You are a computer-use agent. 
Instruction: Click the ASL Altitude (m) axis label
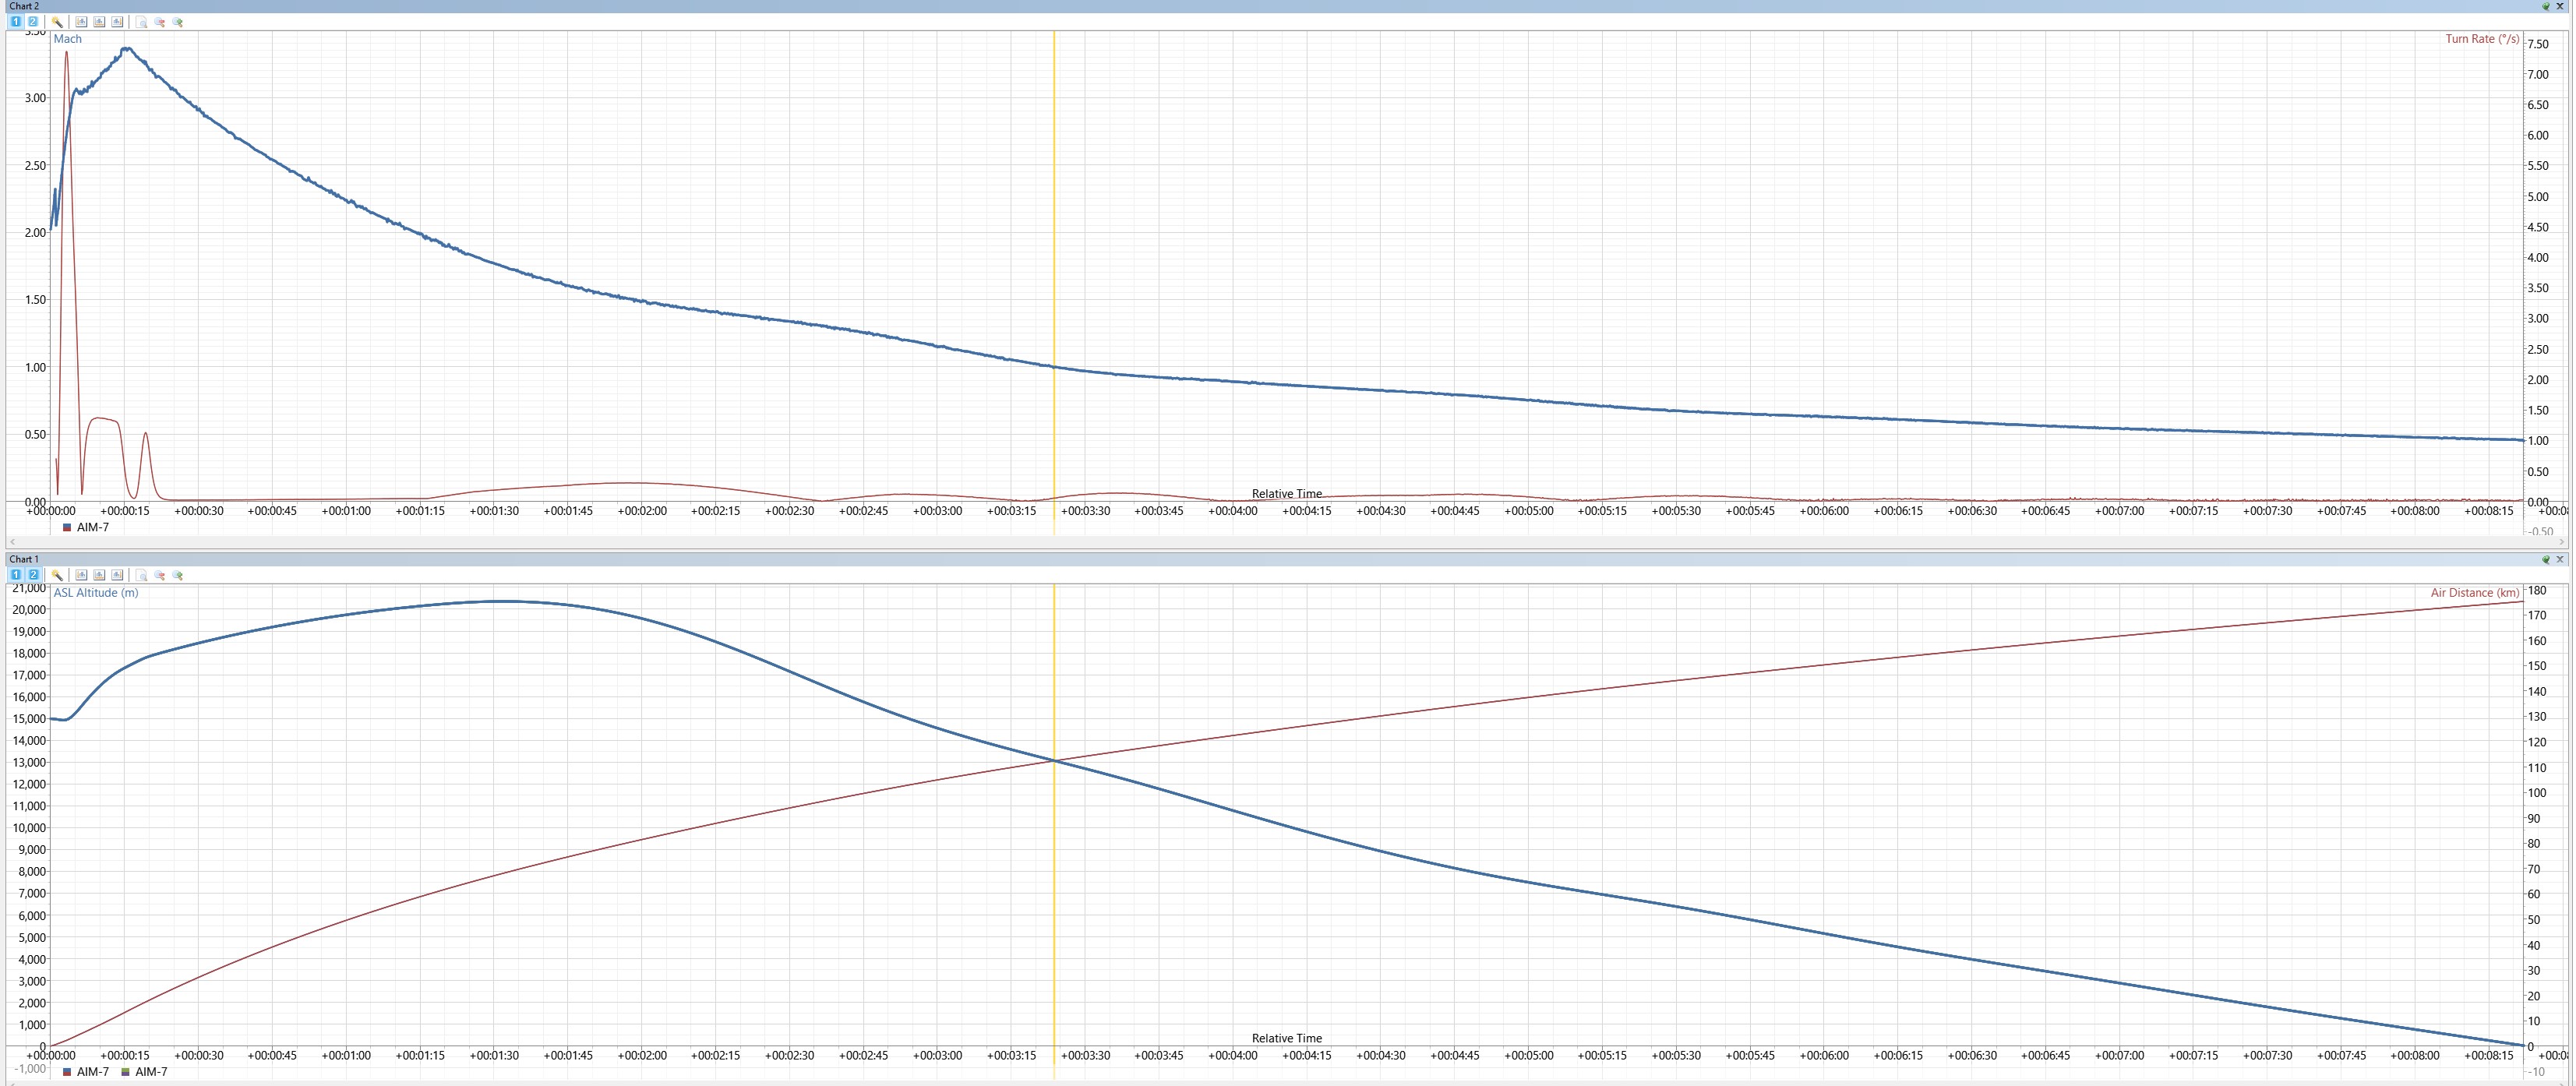(96, 593)
